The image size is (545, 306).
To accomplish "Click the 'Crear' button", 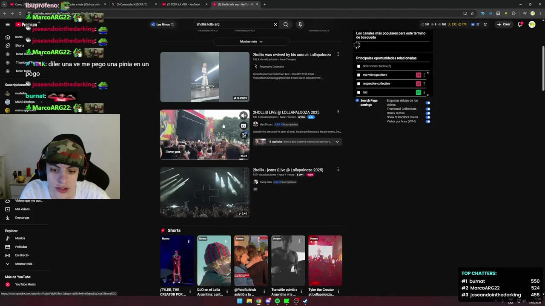I will 504,24.
